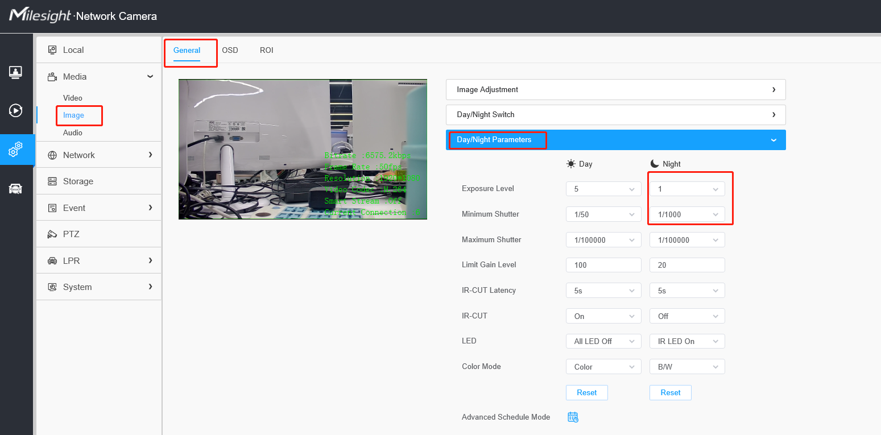Open the Live View monitor icon
The width and height of the screenshot is (881, 435).
[x=16, y=72]
